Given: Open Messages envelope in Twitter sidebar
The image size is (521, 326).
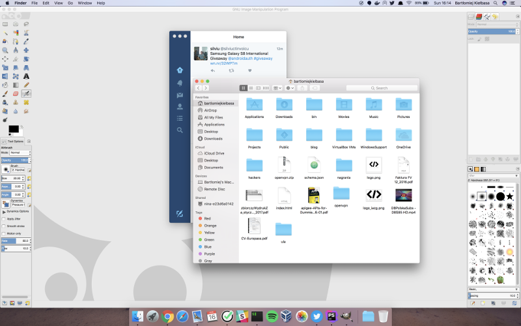Looking at the screenshot, I should tap(180, 95).
